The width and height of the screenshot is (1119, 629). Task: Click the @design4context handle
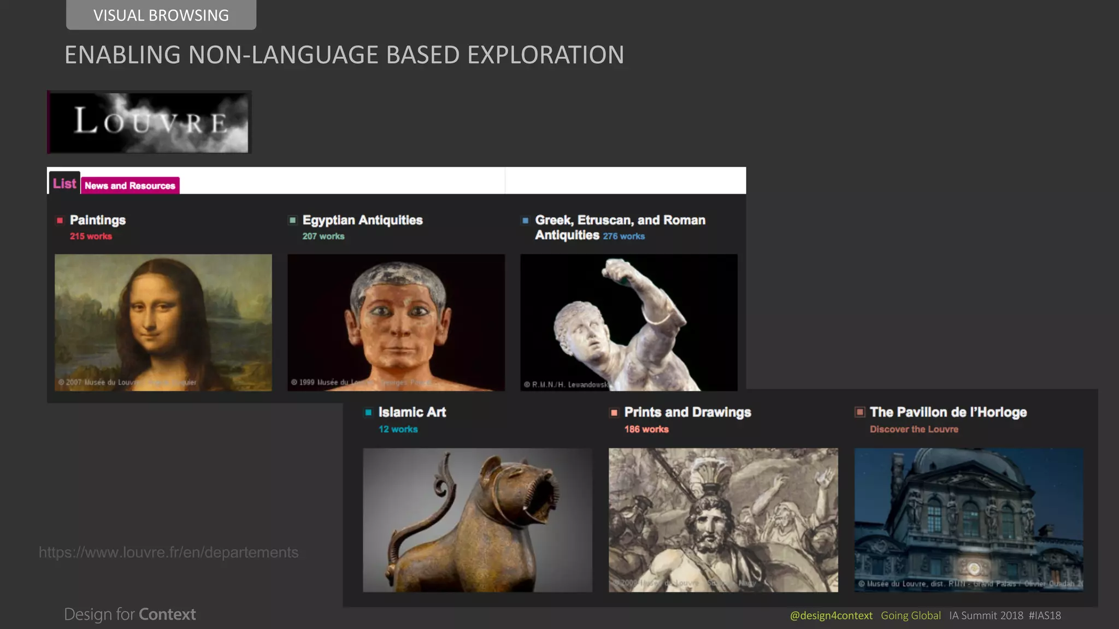(x=831, y=615)
